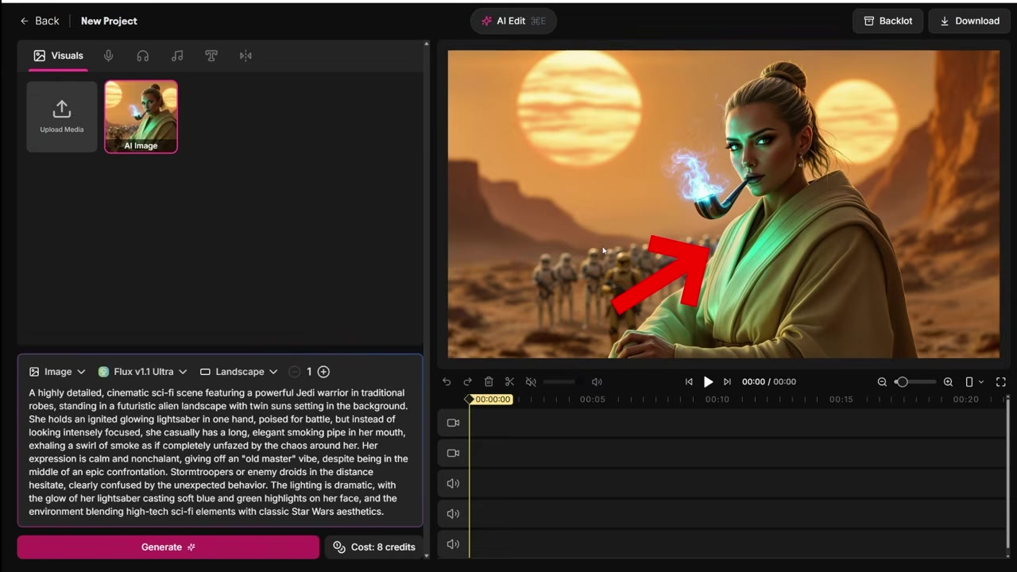The image size is (1017, 572).
Task: Click the pink Generate button
Action: click(168, 547)
